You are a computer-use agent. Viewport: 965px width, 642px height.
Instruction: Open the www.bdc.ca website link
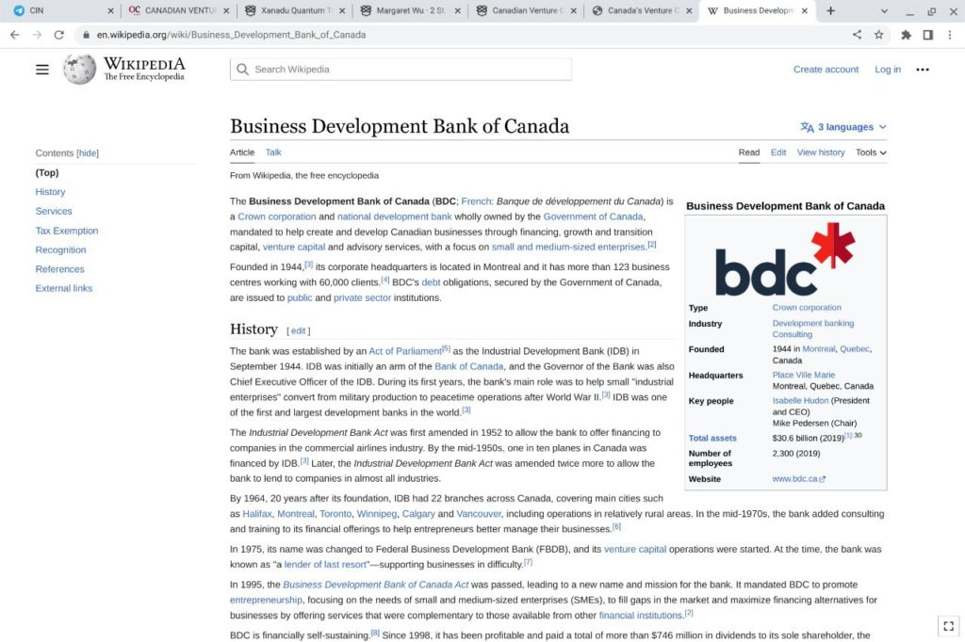click(x=798, y=479)
